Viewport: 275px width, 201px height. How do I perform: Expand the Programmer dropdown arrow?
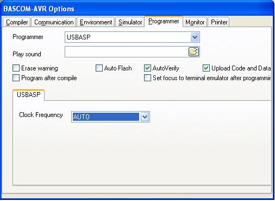pos(195,37)
